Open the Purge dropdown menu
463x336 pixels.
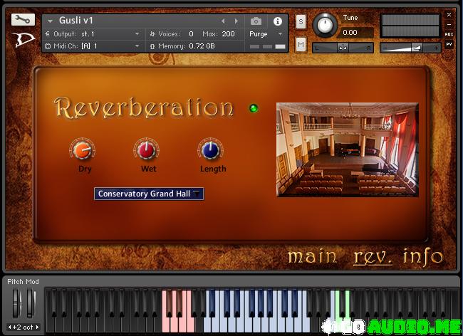(x=266, y=34)
